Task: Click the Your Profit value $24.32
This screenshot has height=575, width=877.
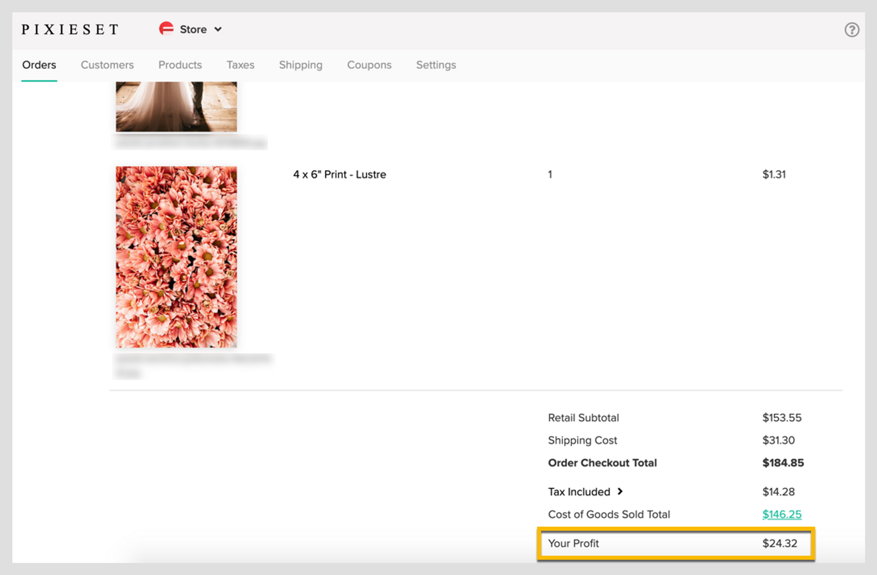Action: pos(780,543)
